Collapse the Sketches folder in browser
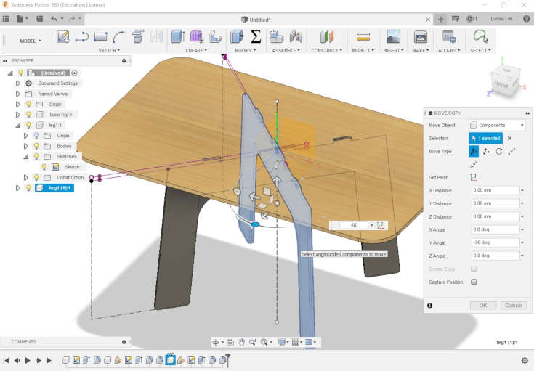Screen dimensions: 534x371 pyautogui.click(x=27, y=157)
